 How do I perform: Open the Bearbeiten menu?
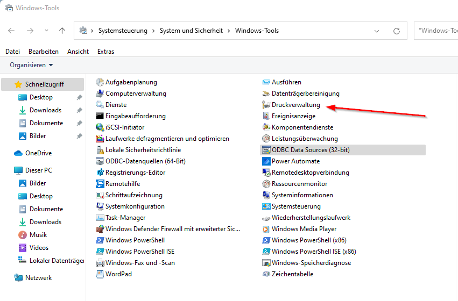tap(44, 52)
